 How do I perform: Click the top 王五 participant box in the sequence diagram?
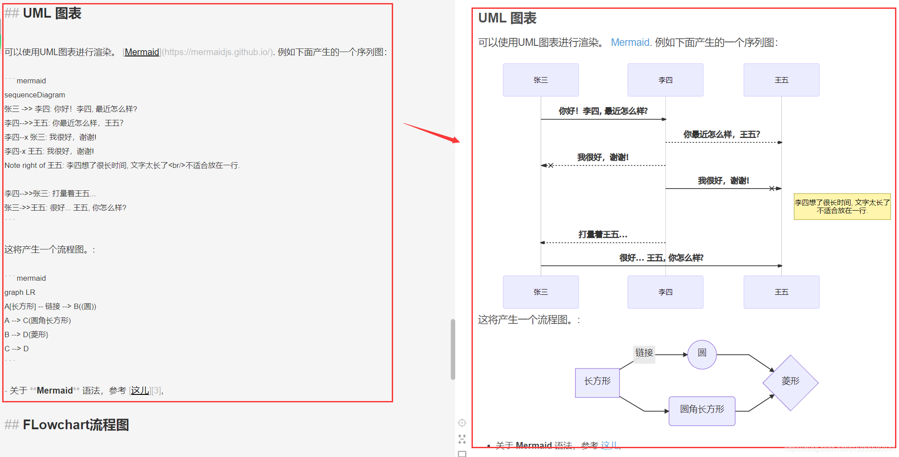[782, 80]
